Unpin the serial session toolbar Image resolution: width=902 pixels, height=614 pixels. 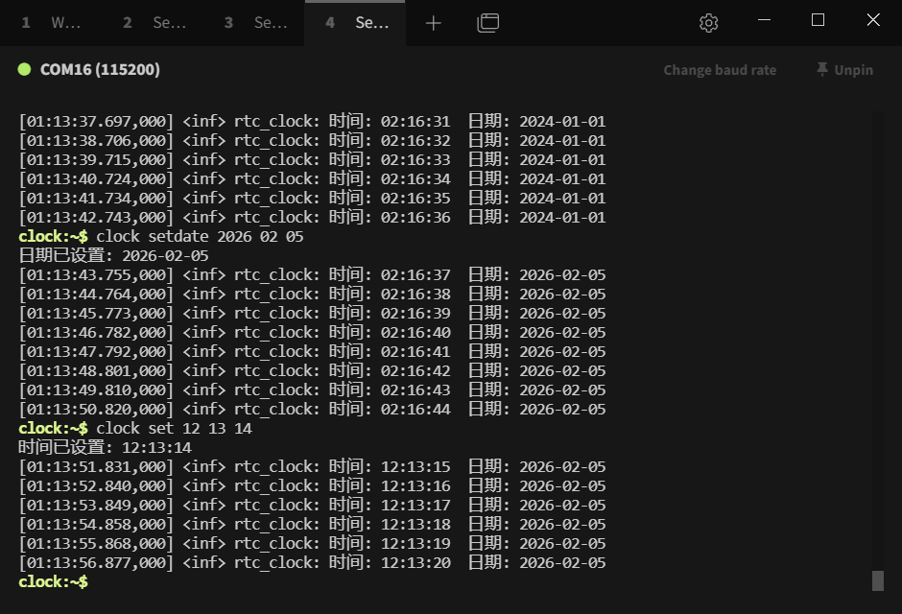coord(844,70)
